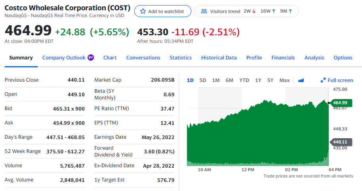Click the Previous Close value 440.11 in table
This screenshot has height=191, width=362.
tap(76, 80)
